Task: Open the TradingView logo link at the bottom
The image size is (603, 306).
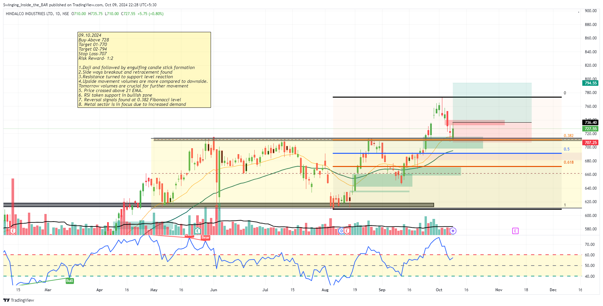Action: [19, 300]
